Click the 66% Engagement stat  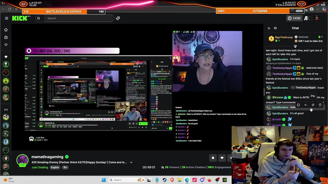click(220, 167)
